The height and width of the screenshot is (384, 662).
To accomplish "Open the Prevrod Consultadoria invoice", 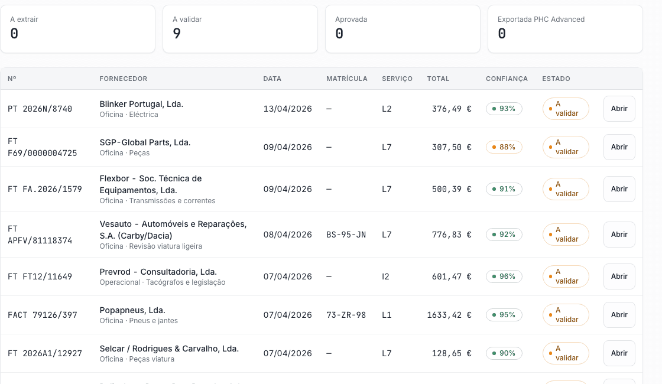I will point(619,276).
